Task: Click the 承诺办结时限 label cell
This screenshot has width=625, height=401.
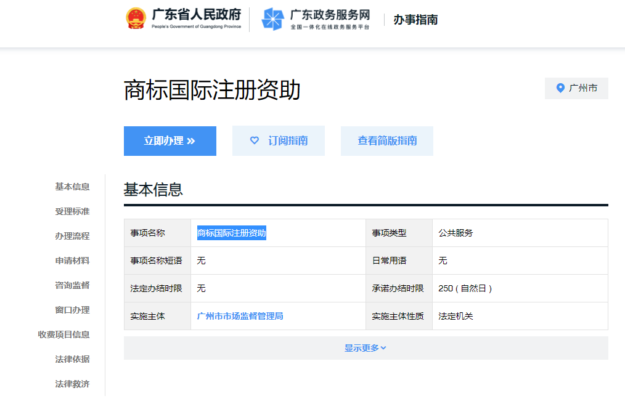Action: (x=399, y=289)
